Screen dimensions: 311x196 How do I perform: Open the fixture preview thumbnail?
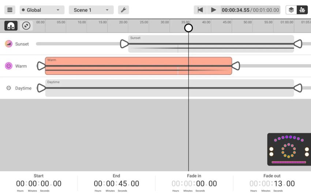(x=289, y=149)
